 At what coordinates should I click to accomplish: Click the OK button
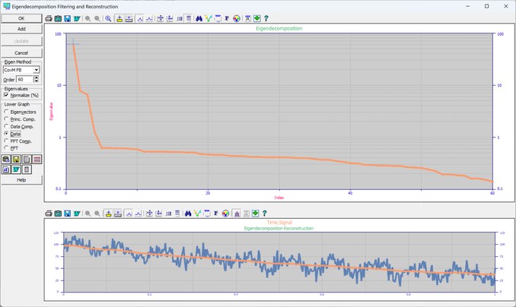point(21,18)
